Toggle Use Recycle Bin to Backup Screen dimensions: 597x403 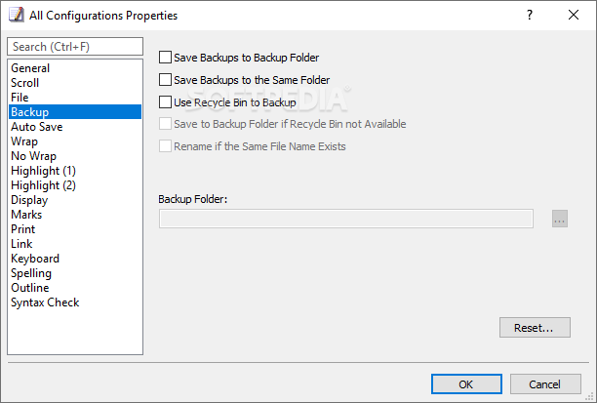(x=165, y=102)
